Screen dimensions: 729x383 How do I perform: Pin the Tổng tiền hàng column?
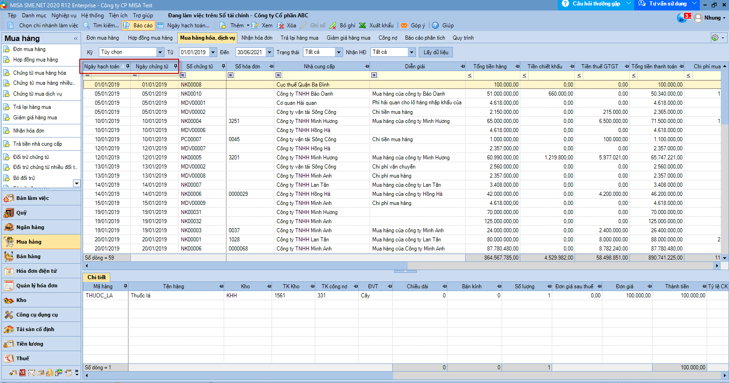(517, 66)
